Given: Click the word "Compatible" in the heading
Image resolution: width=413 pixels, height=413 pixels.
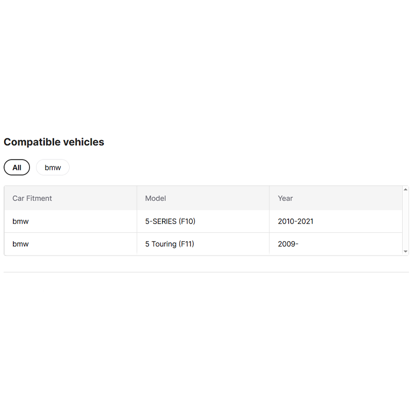Looking at the screenshot, I should click(31, 142).
